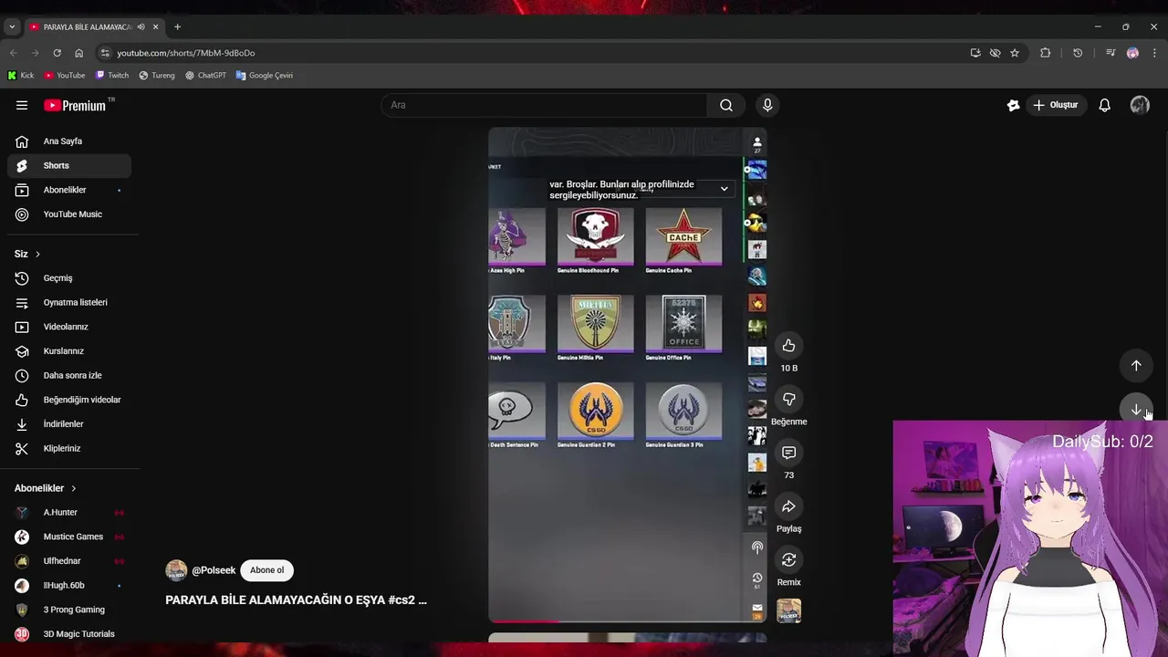This screenshot has width=1168, height=657.
Task: Open Klipleriniz
Action: pos(69,448)
